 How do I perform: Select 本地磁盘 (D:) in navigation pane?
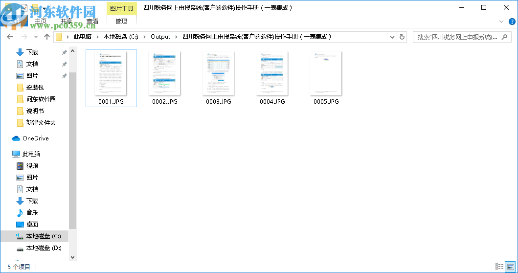(44, 248)
